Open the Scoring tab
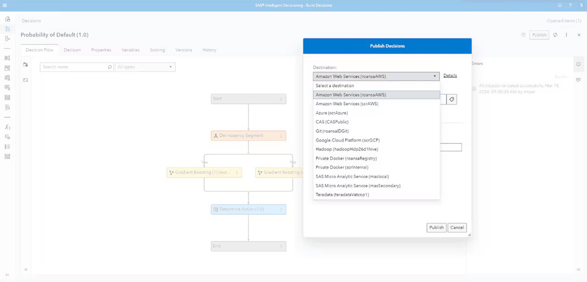 pyautogui.click(x=157, y=50)
